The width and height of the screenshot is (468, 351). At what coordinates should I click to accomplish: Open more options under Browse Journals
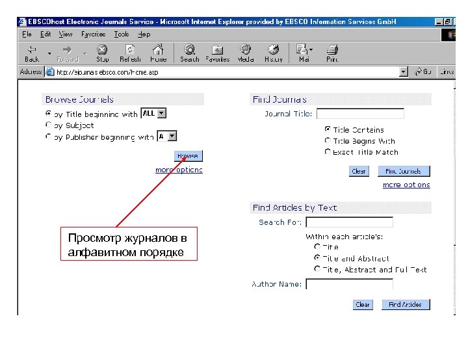(179, 170)
